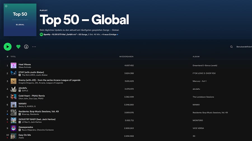Viewport: 252px width, 141px height.
Task: Click the explicit badge beside GAYLE
Action: [20, 91]
